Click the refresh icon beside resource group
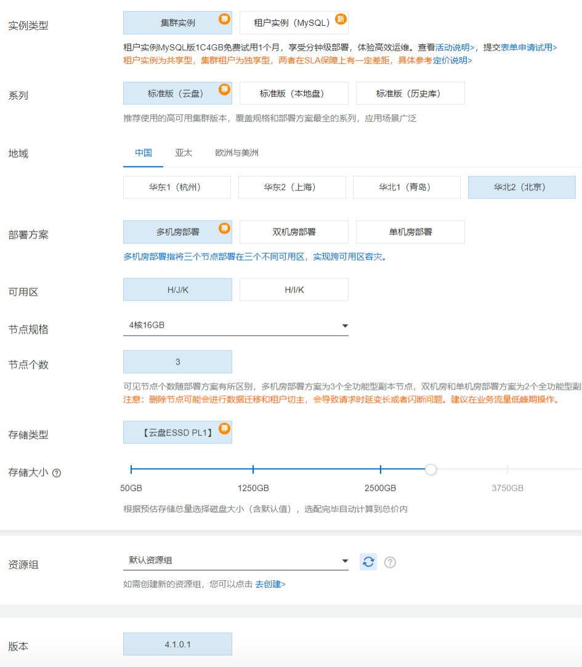 [368, 562]
